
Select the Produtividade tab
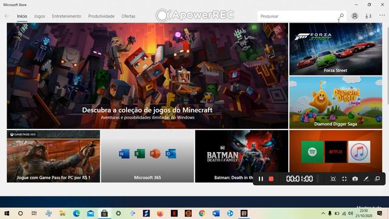click(x=102, y=16)
